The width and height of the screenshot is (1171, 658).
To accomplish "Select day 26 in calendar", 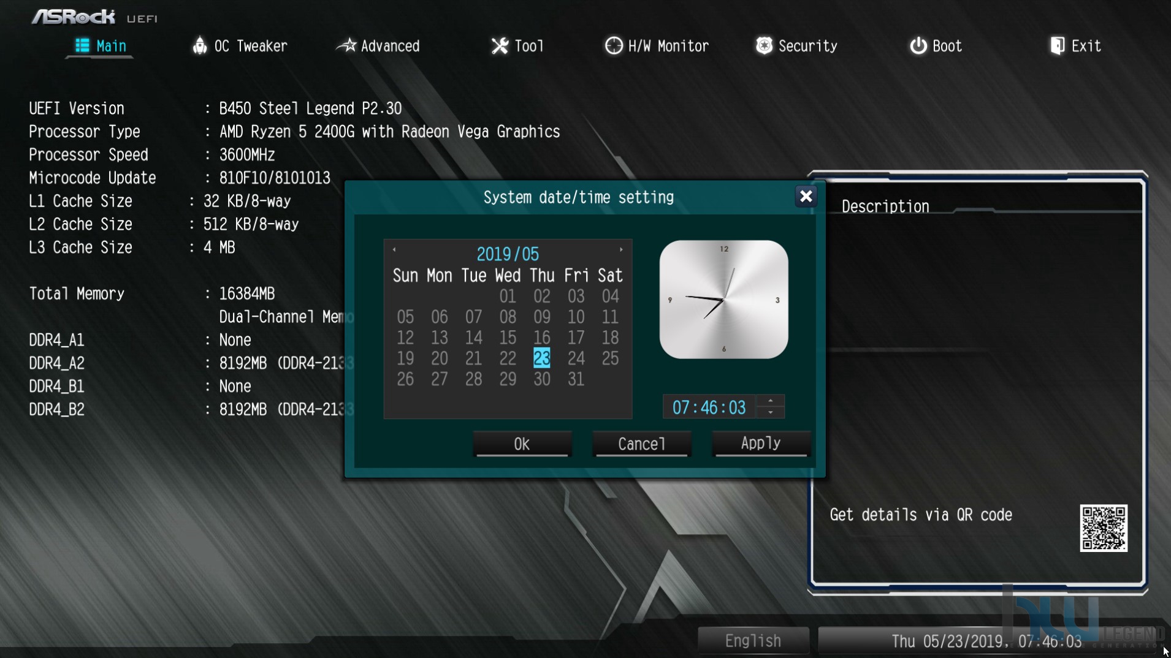I will (x=405, y=379).
